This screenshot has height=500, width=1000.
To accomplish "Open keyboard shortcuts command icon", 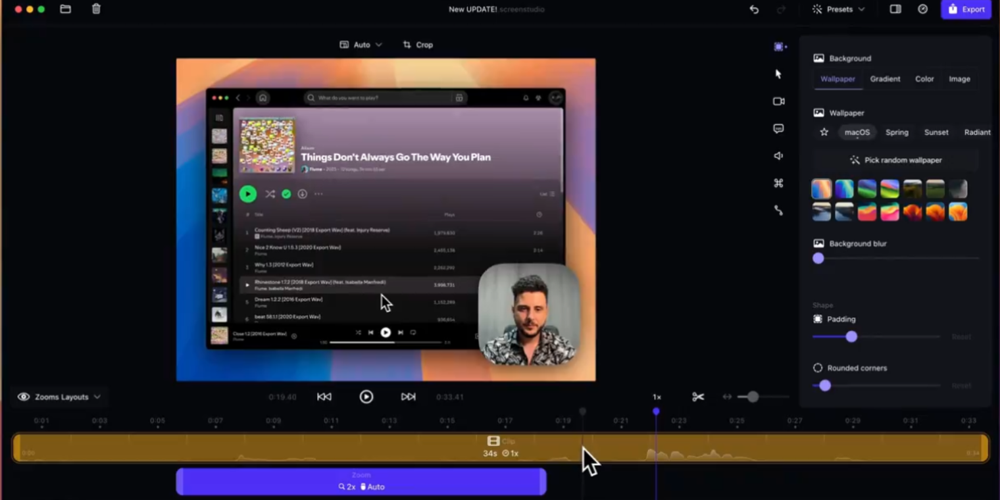I will coord(778,184).
